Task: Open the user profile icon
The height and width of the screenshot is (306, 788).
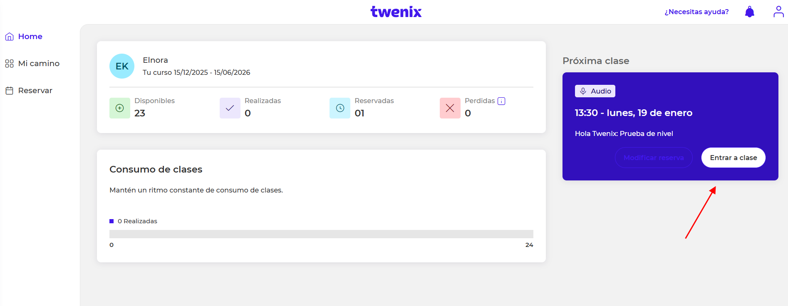Action: (x=778, y=12)
